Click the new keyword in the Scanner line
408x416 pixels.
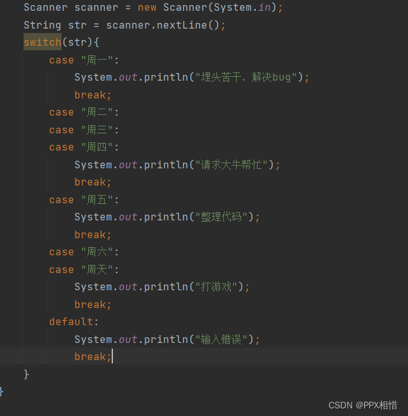pos(147,8)
